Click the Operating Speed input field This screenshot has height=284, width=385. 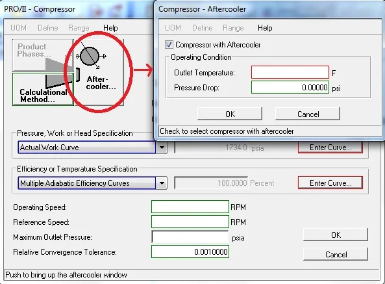pos(190,207)
